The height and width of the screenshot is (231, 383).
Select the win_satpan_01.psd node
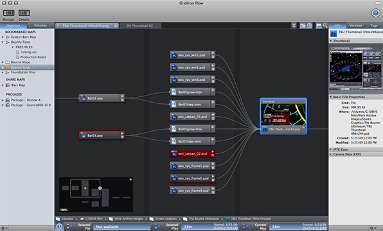[193, 117]
